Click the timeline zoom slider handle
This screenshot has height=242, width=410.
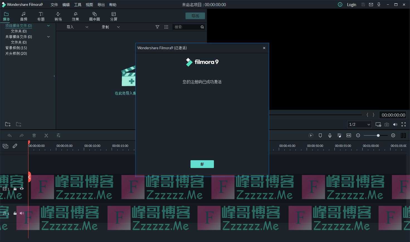pyautogui.click(x=378, y=135)
